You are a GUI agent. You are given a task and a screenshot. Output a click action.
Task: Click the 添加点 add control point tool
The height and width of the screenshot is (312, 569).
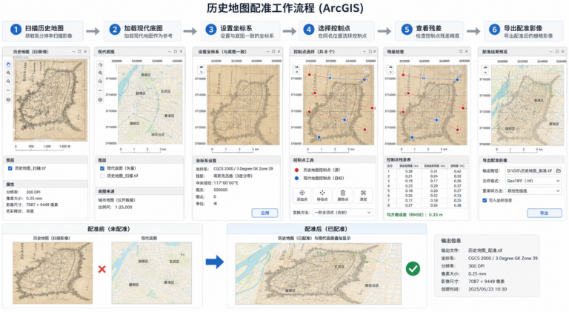coord(302,195)
